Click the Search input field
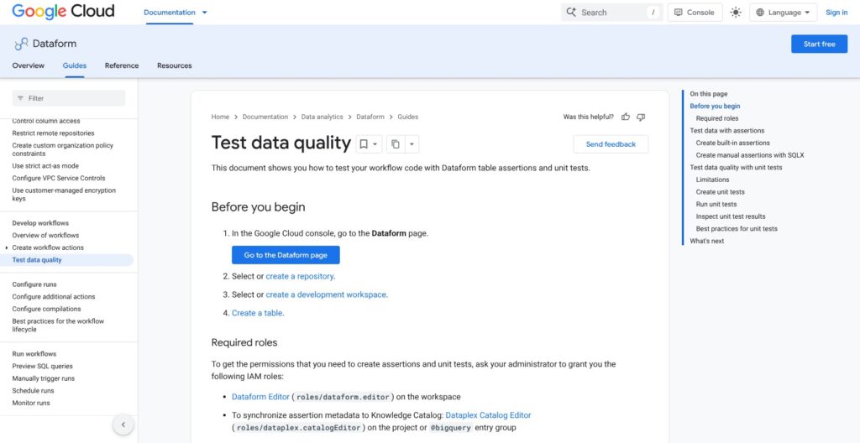Screen dimensions: 860x443 point(611,12)
